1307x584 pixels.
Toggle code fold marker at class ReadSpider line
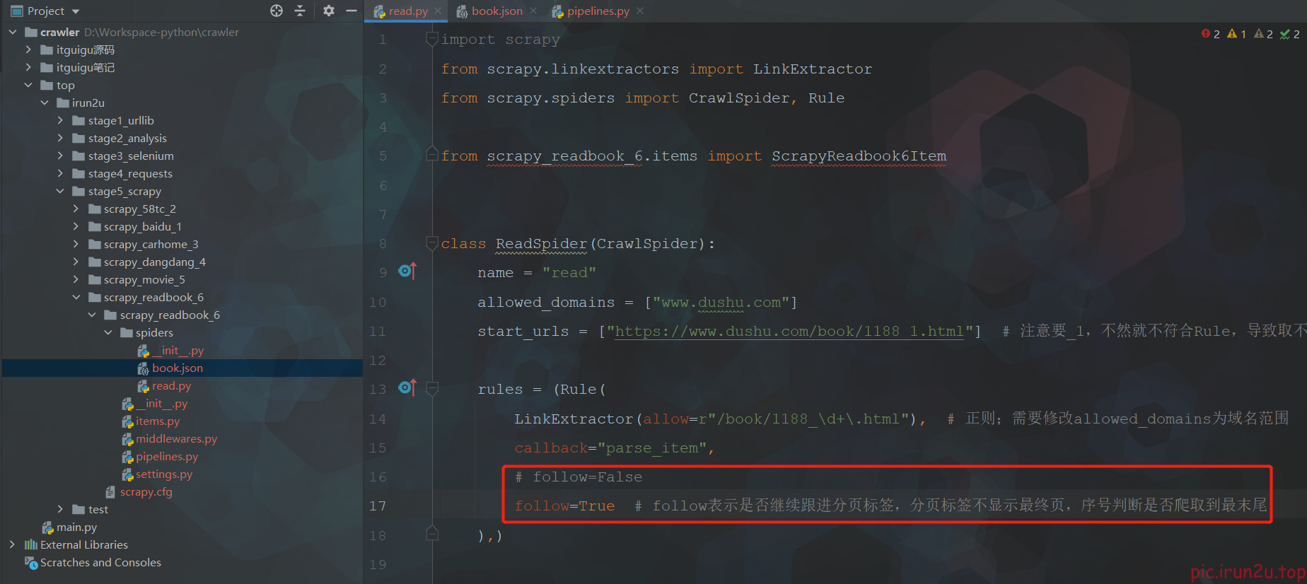(x=431, y=243)
